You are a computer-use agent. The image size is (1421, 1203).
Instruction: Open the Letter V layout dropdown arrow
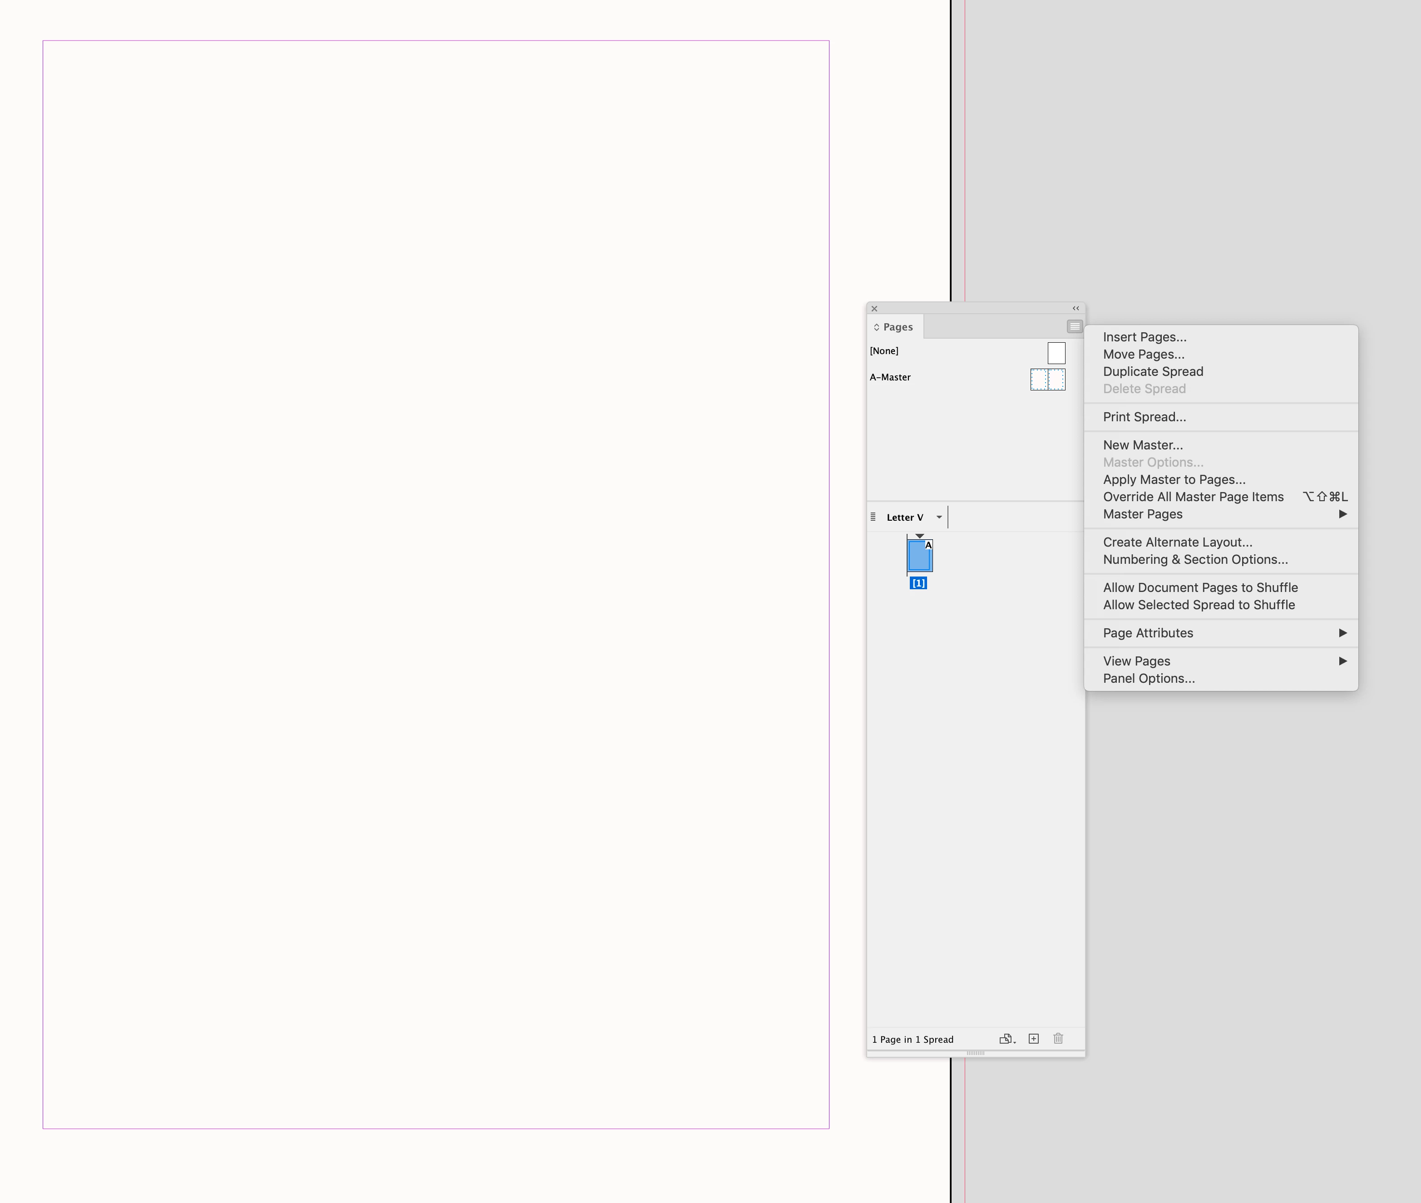pyautogui.click(x=939, y=517)
